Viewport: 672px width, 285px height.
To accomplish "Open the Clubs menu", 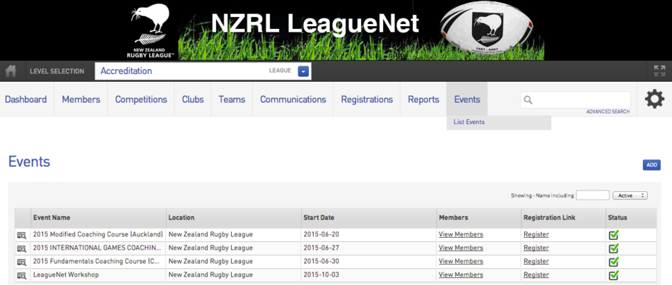I will 193,99.
